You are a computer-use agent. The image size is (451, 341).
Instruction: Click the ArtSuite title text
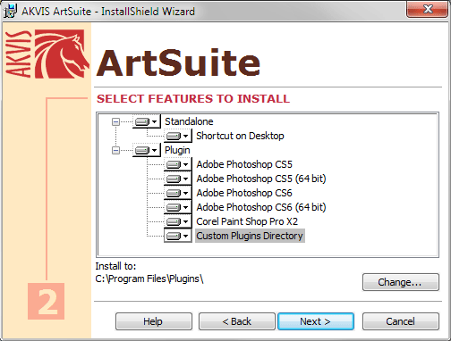pyautogui.click(x=178, y=63)
